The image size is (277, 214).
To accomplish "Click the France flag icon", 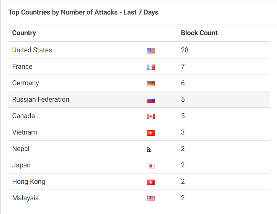I will 151,67.
